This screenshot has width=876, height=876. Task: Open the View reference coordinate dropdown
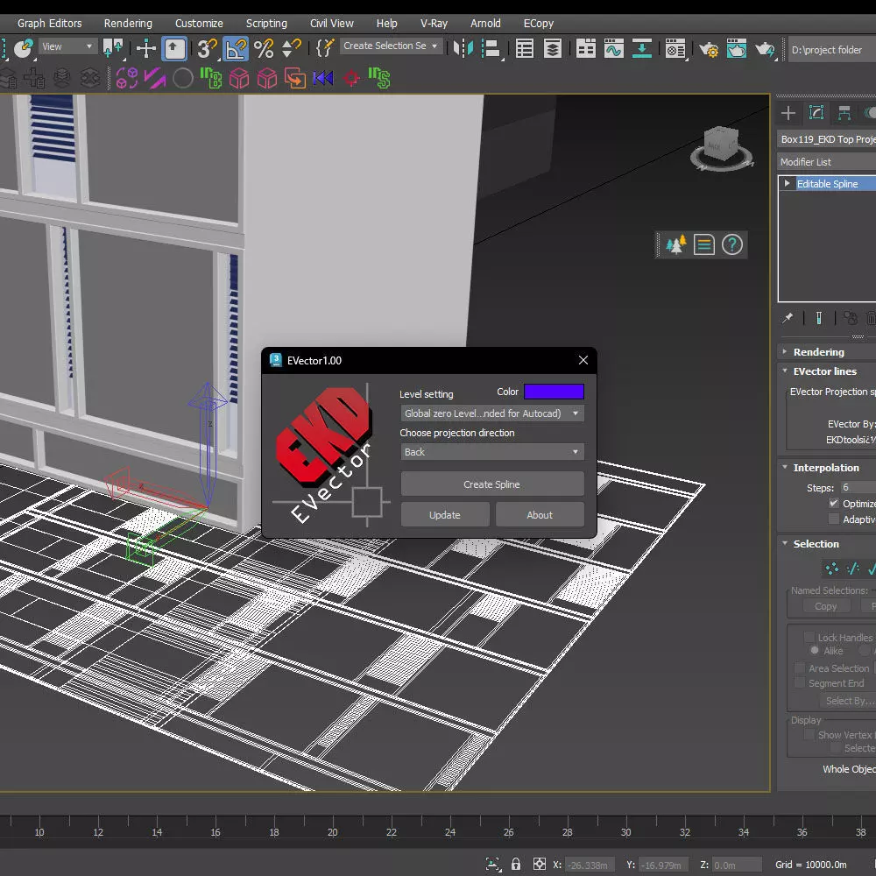coord(67,46)
